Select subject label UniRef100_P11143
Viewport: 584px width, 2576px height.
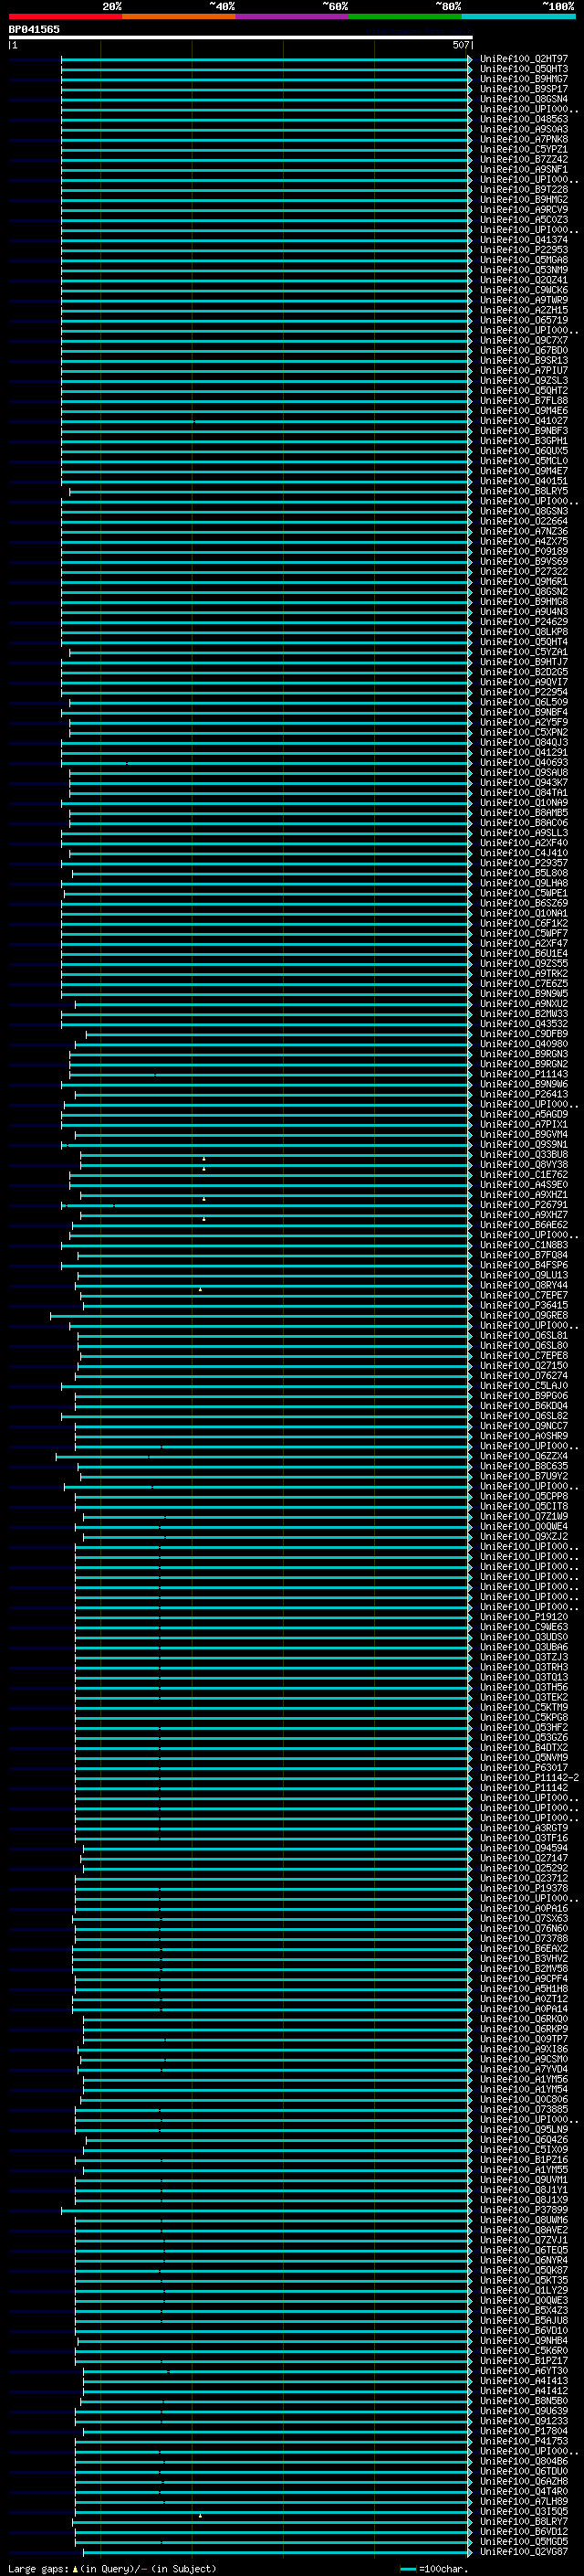click(x=524, y=1074)
